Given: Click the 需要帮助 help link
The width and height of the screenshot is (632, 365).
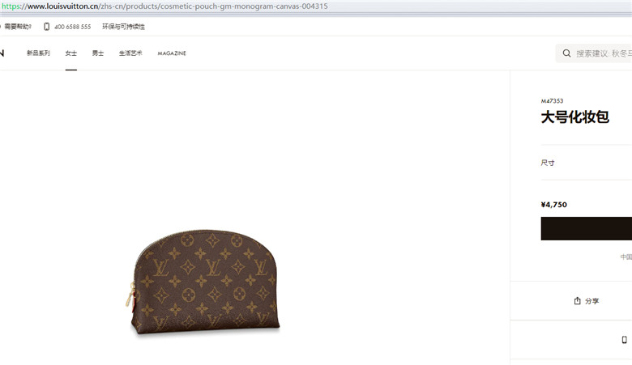Looking at the screenshot, I should click(17, 27).
